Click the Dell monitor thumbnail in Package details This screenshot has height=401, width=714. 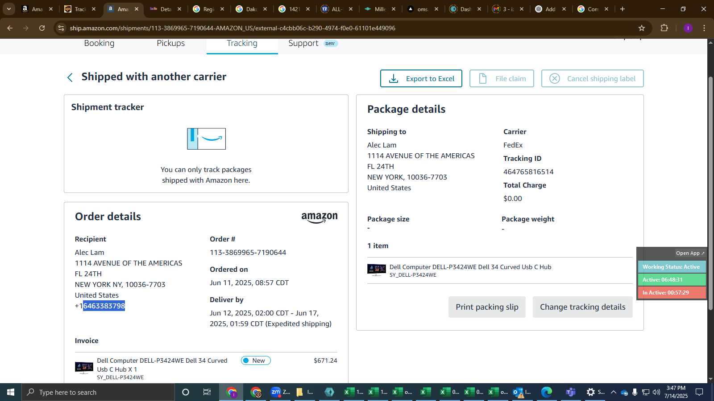[377, 270]
